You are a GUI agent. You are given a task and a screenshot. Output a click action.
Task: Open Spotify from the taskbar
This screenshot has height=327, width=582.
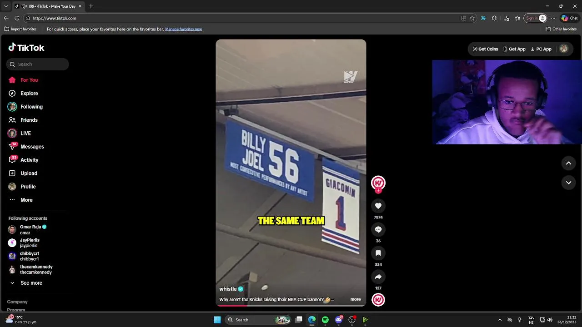coord(325,320)
